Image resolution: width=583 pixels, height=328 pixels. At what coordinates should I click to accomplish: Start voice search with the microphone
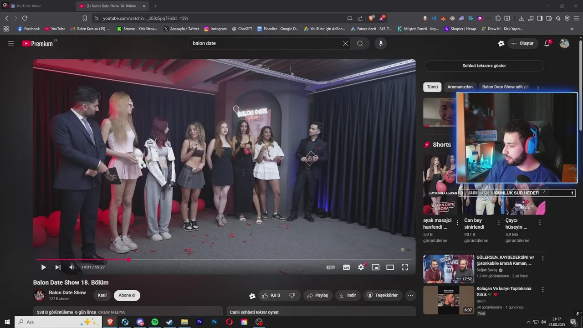(x=381, y=43)
